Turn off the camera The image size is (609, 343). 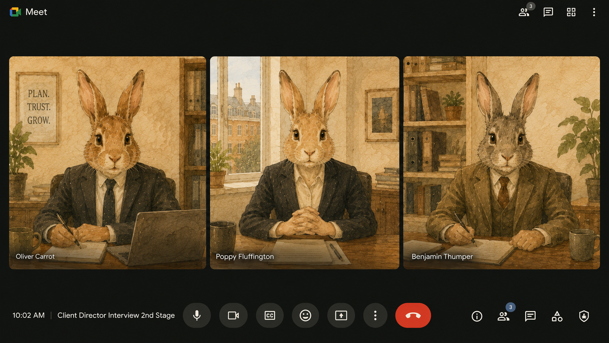[x=233, y=315]
